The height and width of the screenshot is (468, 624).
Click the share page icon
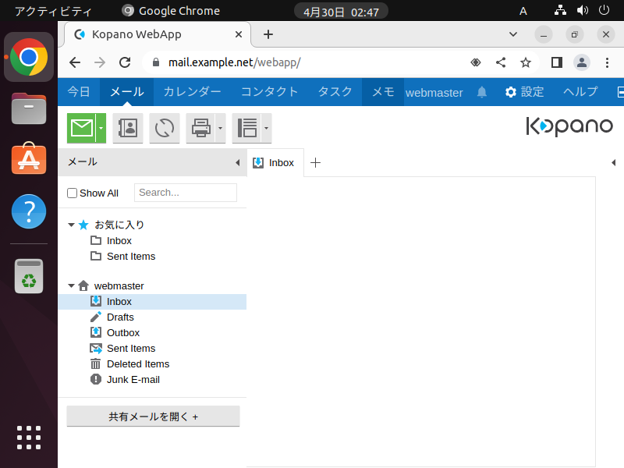(501, 62)
